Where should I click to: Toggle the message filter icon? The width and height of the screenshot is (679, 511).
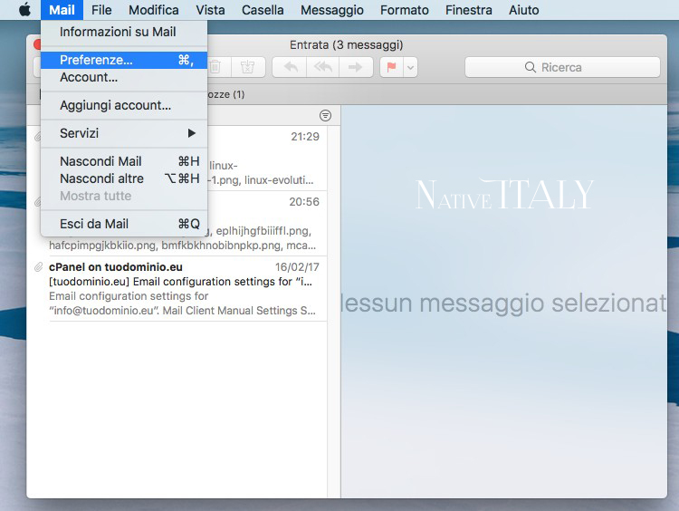point(325,115)
